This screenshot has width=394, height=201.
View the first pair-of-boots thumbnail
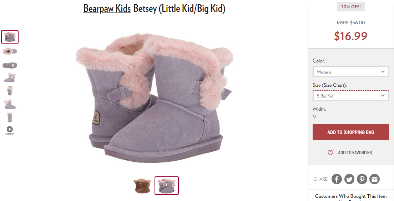point(10,37)
